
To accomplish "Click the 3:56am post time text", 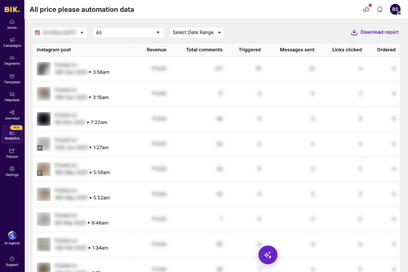I will [x=101, y=72].
